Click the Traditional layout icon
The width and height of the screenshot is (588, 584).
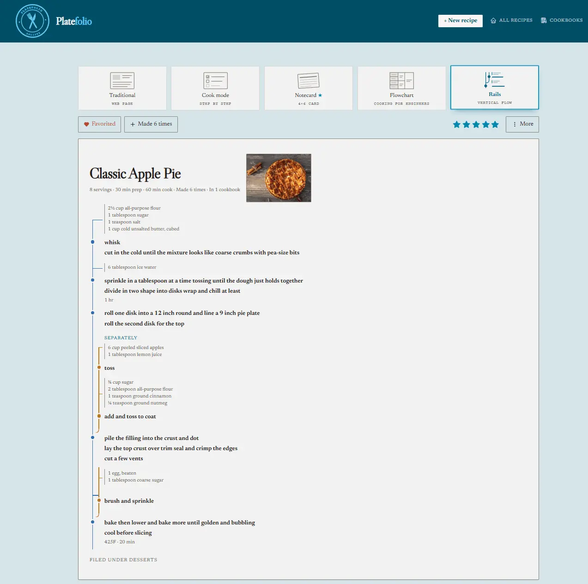point(122,81)
